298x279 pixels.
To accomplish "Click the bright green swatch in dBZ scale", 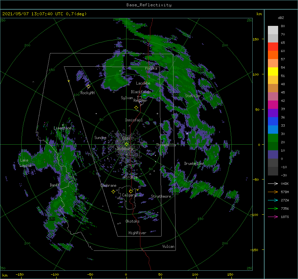I will 273,138.
